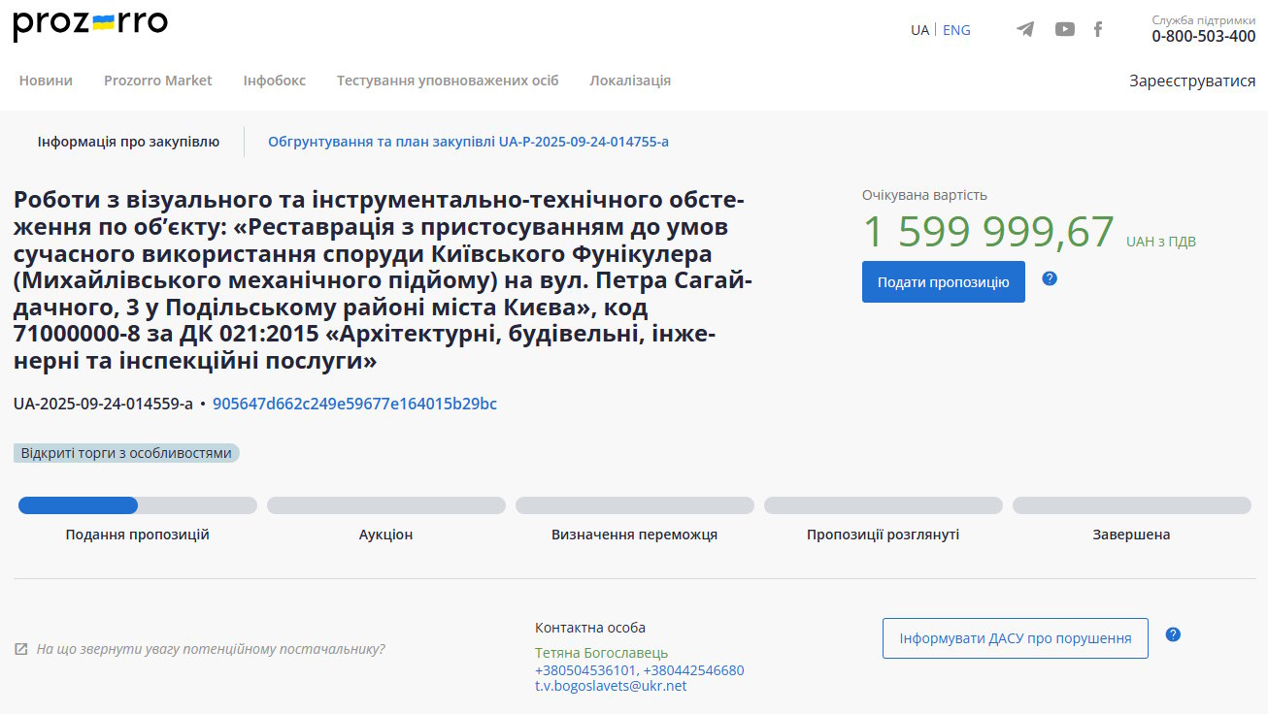Open the YouTube channel icon
This screenshot has width=1268, height=714.
(x=1065, y=29)
